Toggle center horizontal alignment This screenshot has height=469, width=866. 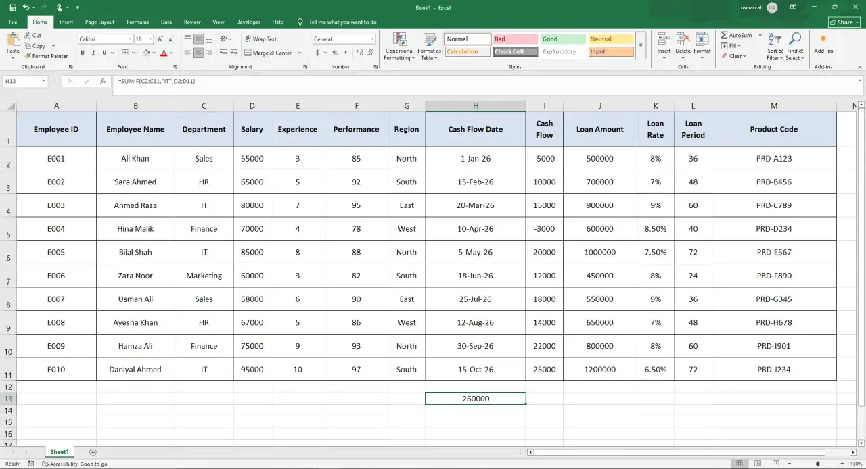point(198,53)
